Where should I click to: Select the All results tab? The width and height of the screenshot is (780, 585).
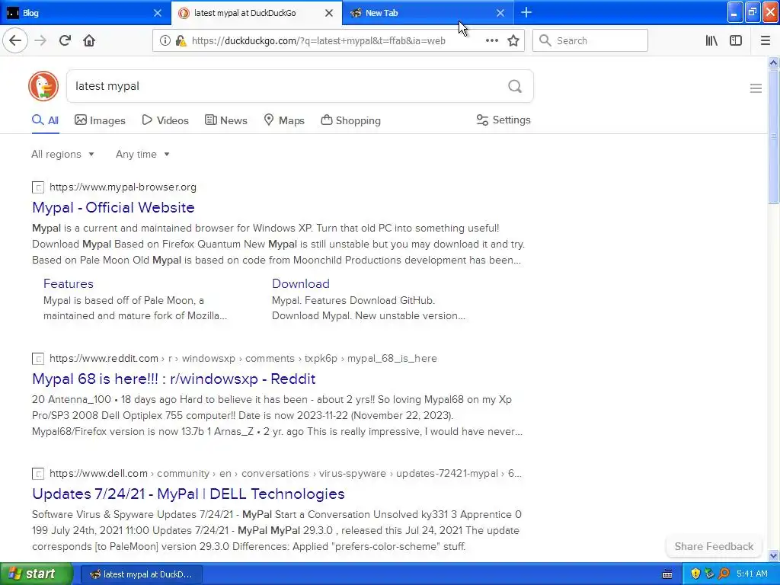coord(45,120)
